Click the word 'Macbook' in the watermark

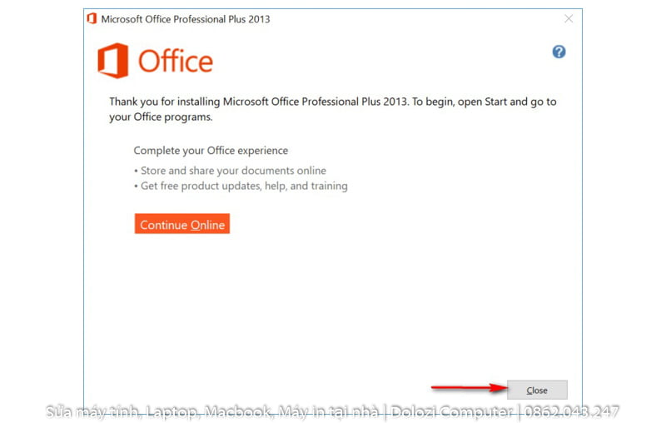click(x=238, y=411)
